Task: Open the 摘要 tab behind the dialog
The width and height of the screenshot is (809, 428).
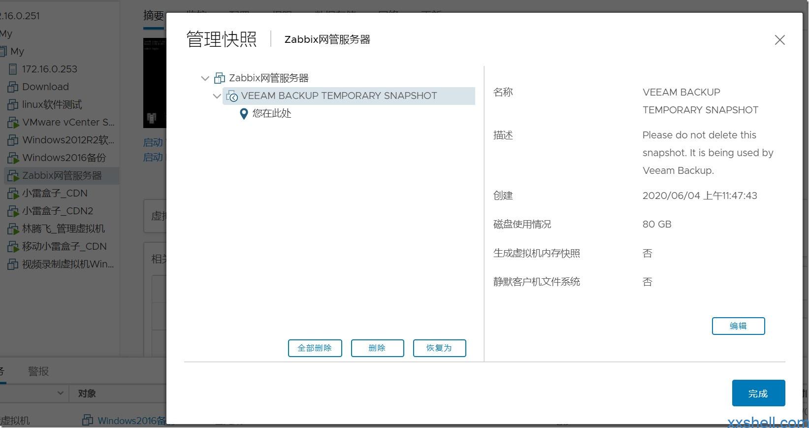Action: tap(154, 16)
